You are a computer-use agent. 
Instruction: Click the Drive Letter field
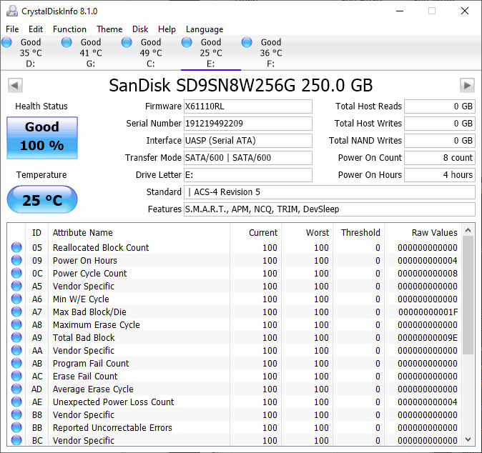pyautogui.click(x=248, y=175)
